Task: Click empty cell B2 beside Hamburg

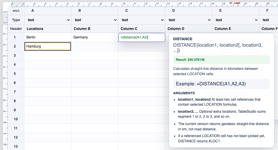Action: point(95,46)
